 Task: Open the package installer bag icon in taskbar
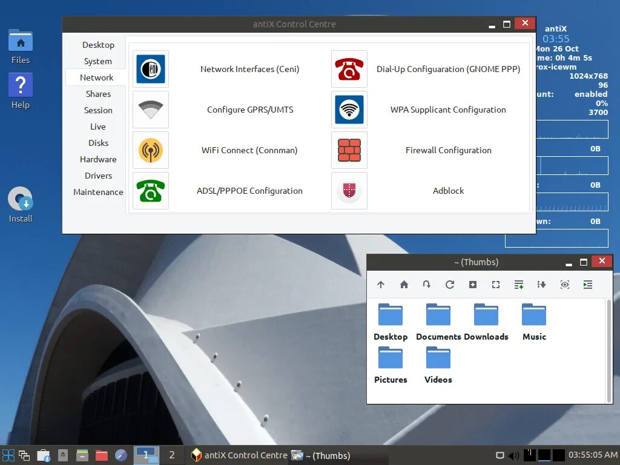44,455
